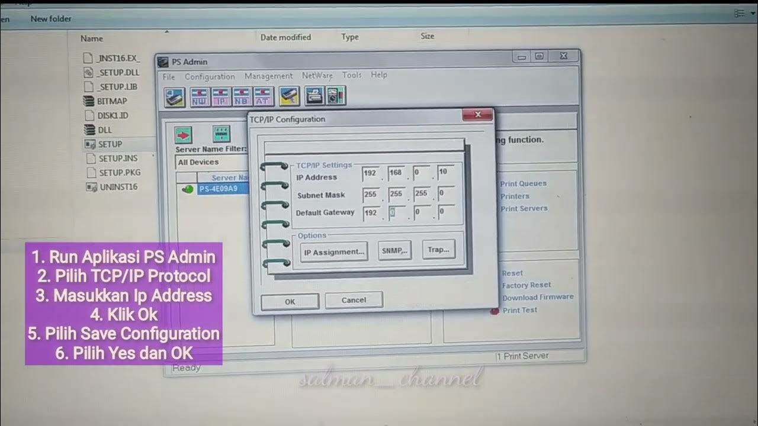This screenshot has height=426, width=758.
Task: Open the NW NetWare protocol toolbar icon
Action: click(200, 98)
